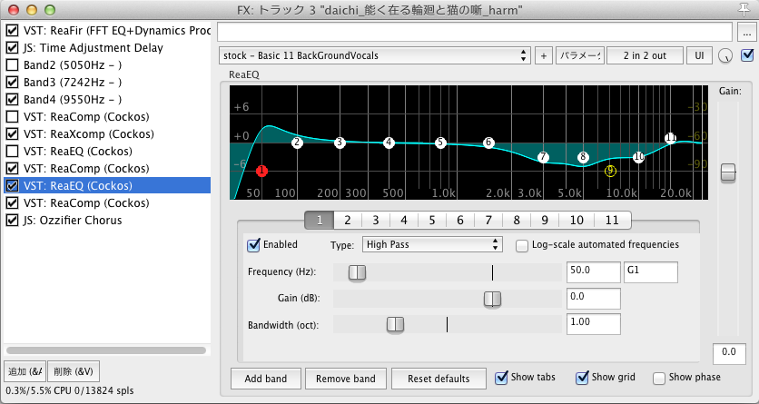Screen dimensions: 759x404
Task: Click 追加 add FX button
Action: pos(25,371)
